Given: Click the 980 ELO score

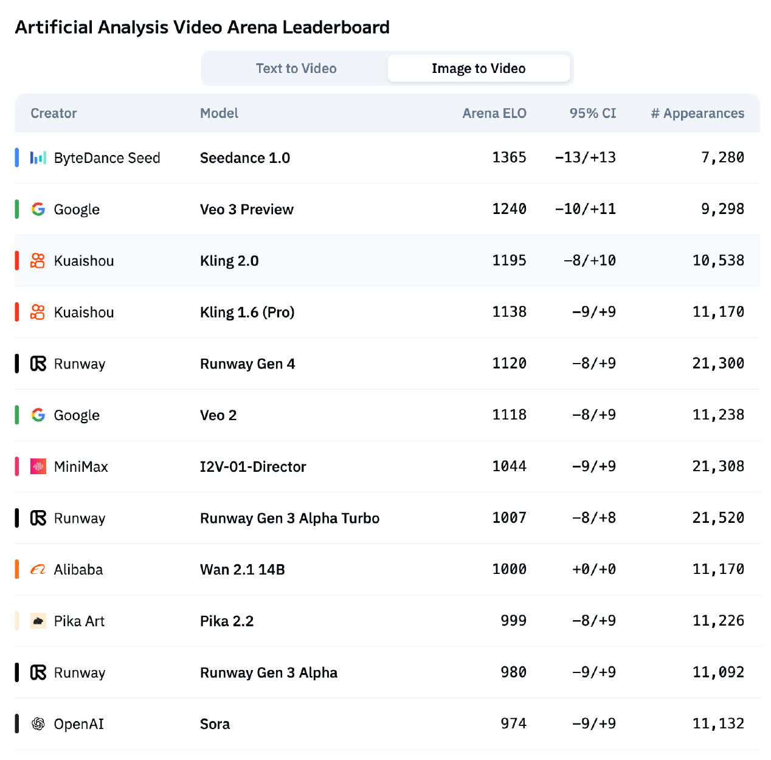Looking at the screenshot, I should [x=514, y=672].
